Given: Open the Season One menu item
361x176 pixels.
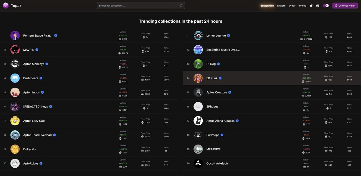Looking at the screenshot, I should point(267,6).
